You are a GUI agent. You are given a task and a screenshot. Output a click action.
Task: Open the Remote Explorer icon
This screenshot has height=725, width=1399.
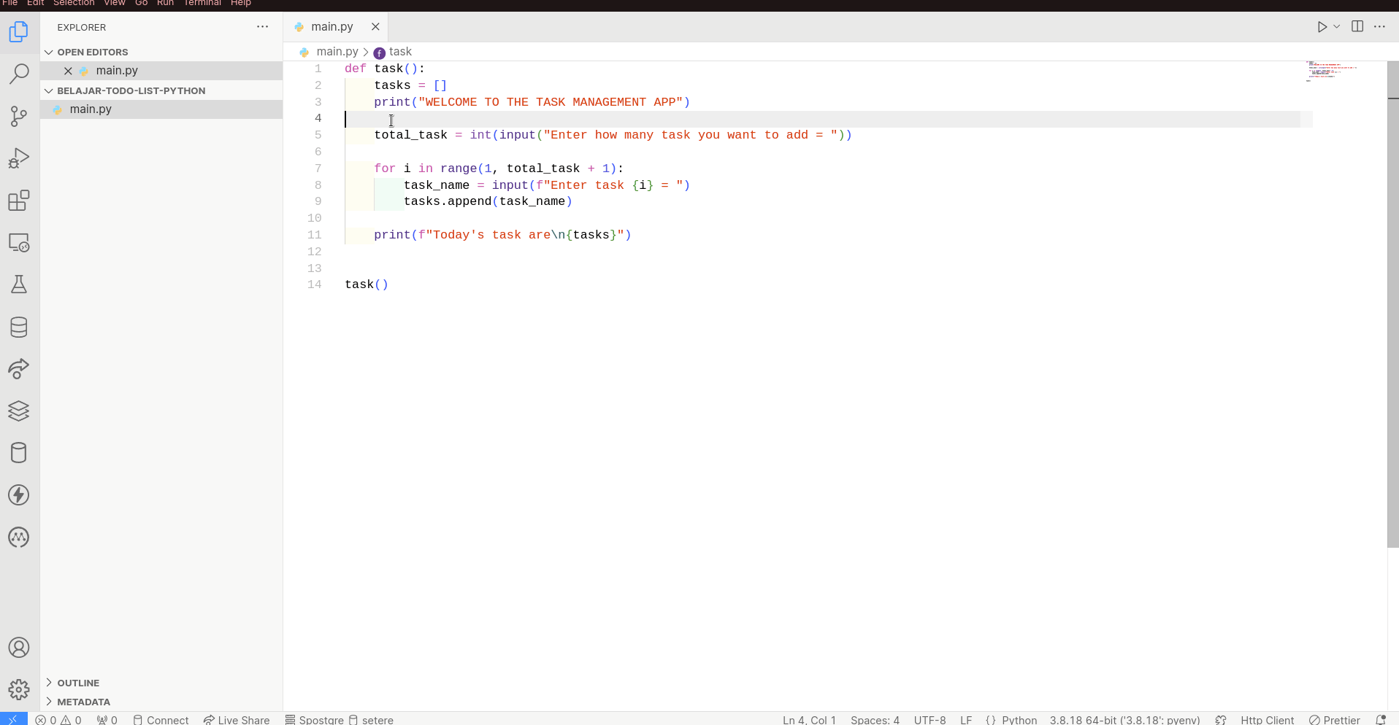point(19,243)
